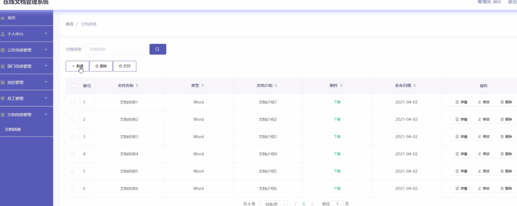This screenshot has height=206, width=517.
Task: Go to next page arrow
Action: pos(312,204)
